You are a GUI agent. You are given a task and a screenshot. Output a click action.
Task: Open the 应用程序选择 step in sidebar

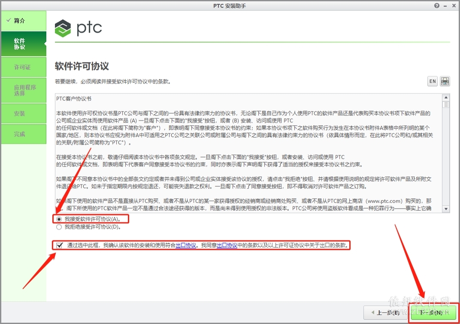pos(24,90)
